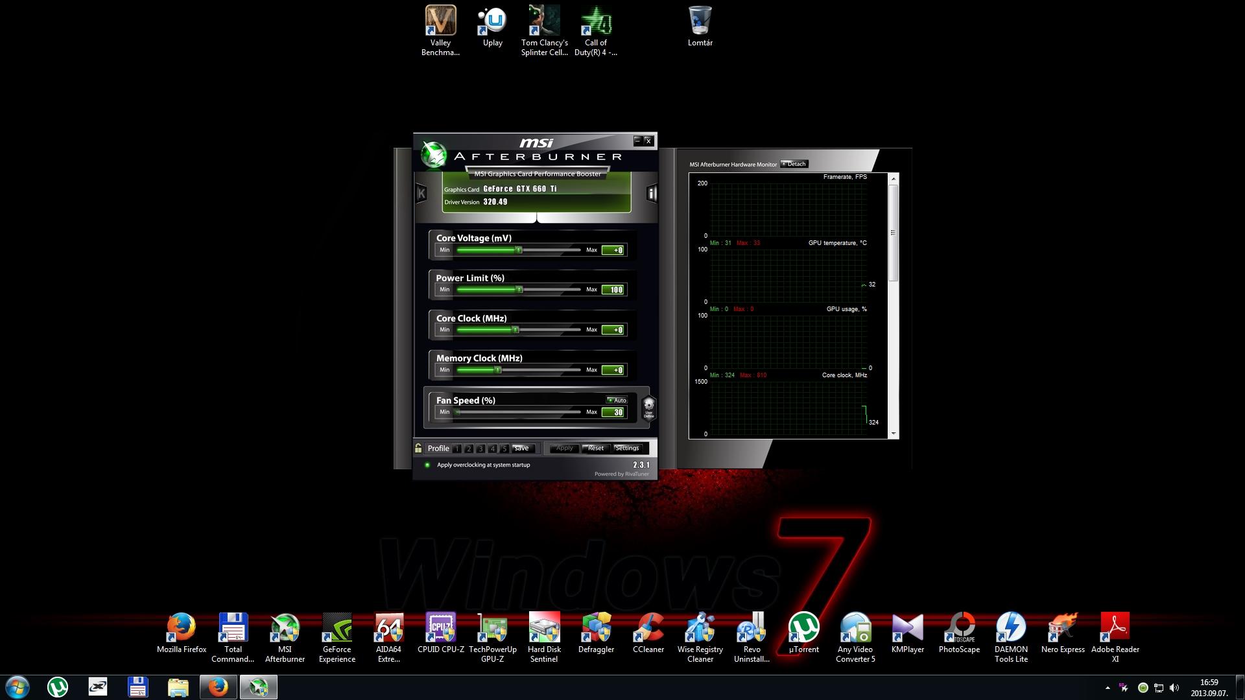Launch TechPowerUp GPU-Z desktop shortcut

492,638
